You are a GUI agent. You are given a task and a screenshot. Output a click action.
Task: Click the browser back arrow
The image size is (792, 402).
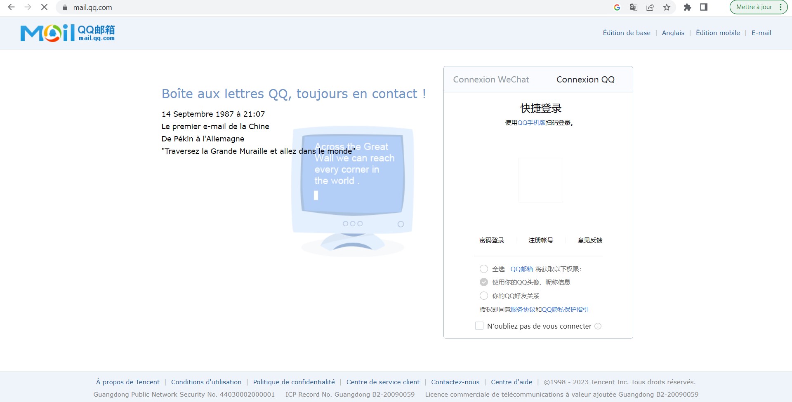(x=11, y=7)
